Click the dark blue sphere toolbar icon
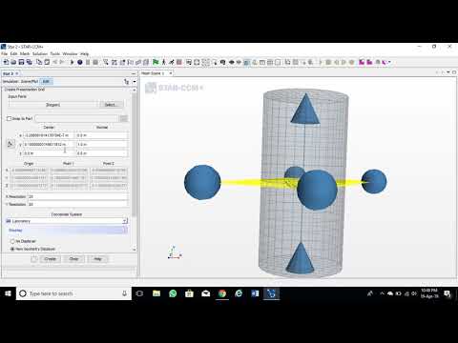The height and width of the screenshot is (343, 458). pos(80,62)
